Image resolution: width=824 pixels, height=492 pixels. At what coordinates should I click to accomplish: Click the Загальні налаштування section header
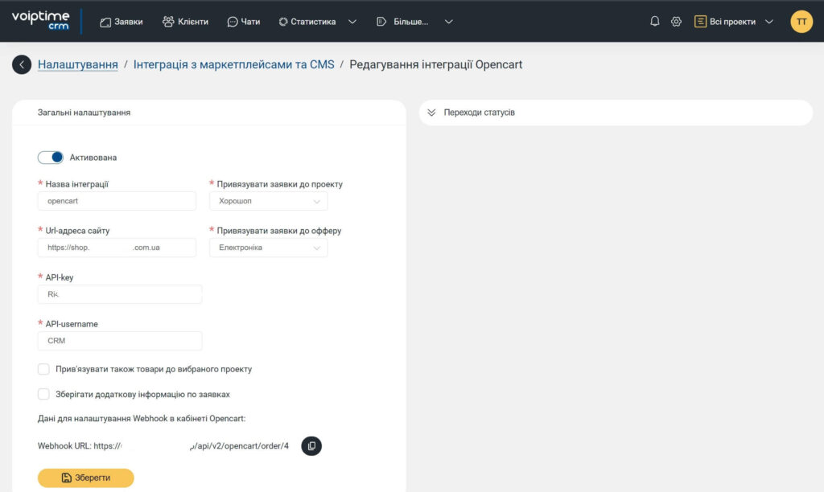point(84,113)
